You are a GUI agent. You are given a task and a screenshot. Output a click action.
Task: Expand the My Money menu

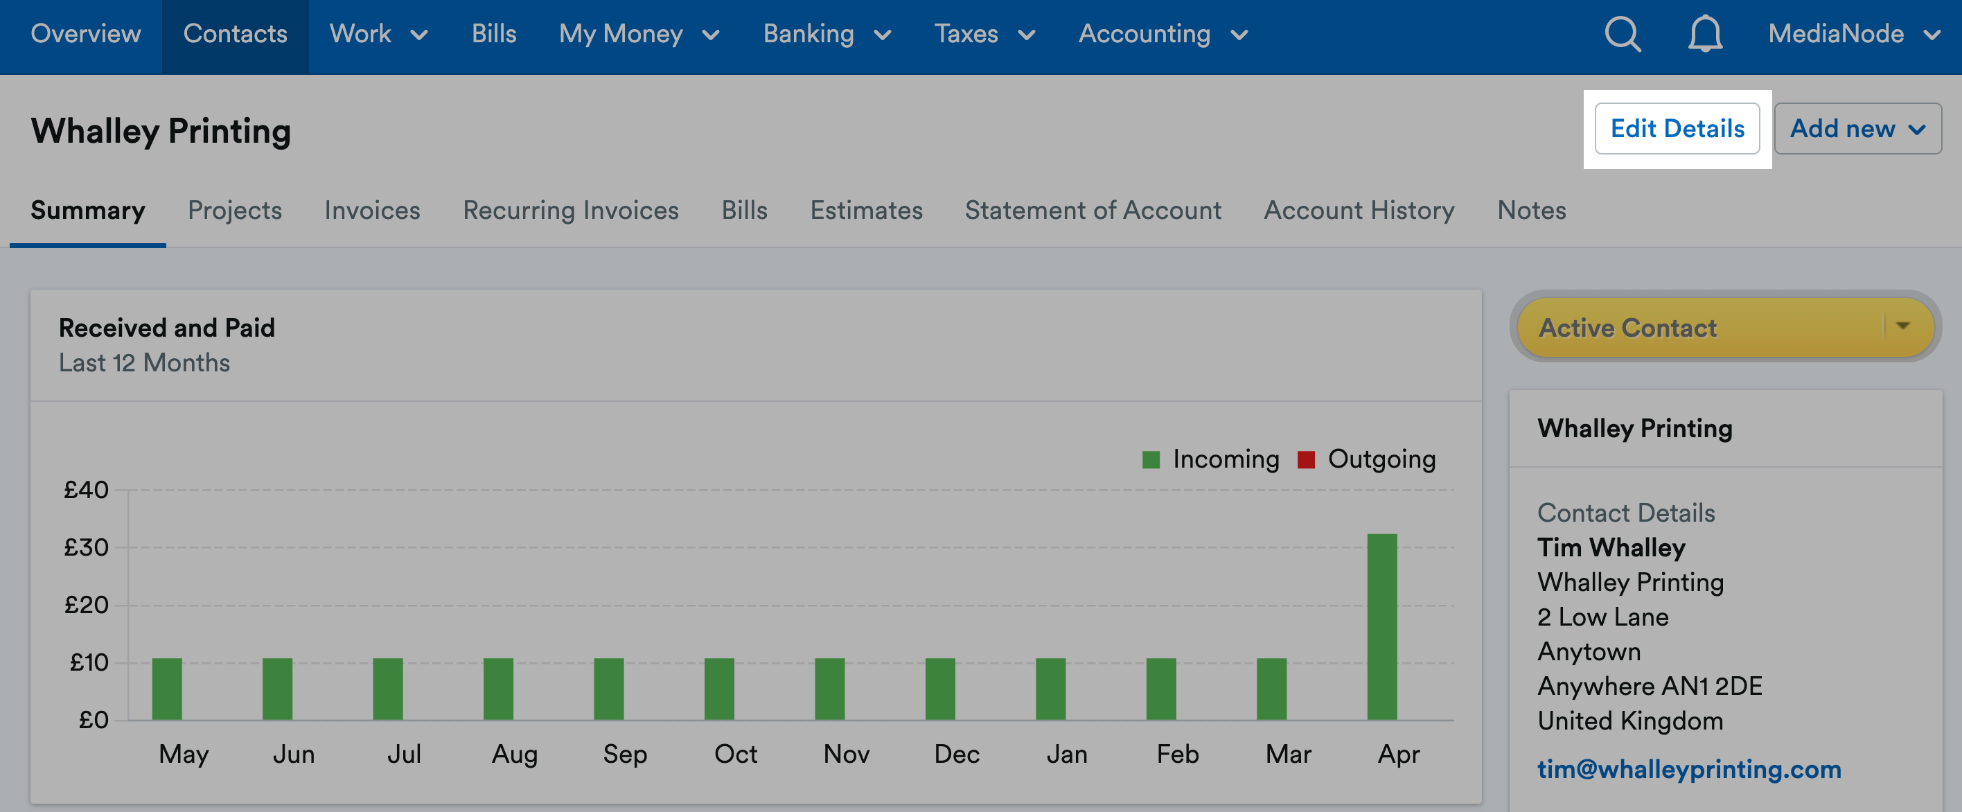pyautogui.click(x=639, y=34)
